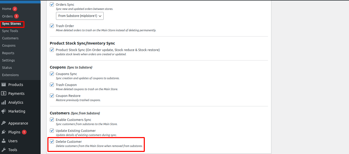Click the Users person icon
The width and height of the screenshot is (349, 154).
point(4,141)
